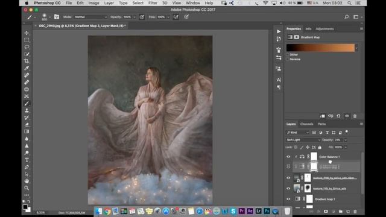This screenshot has width=386, height=217.
Task: Select the Blur tool
Action: (x=27, y=139)
